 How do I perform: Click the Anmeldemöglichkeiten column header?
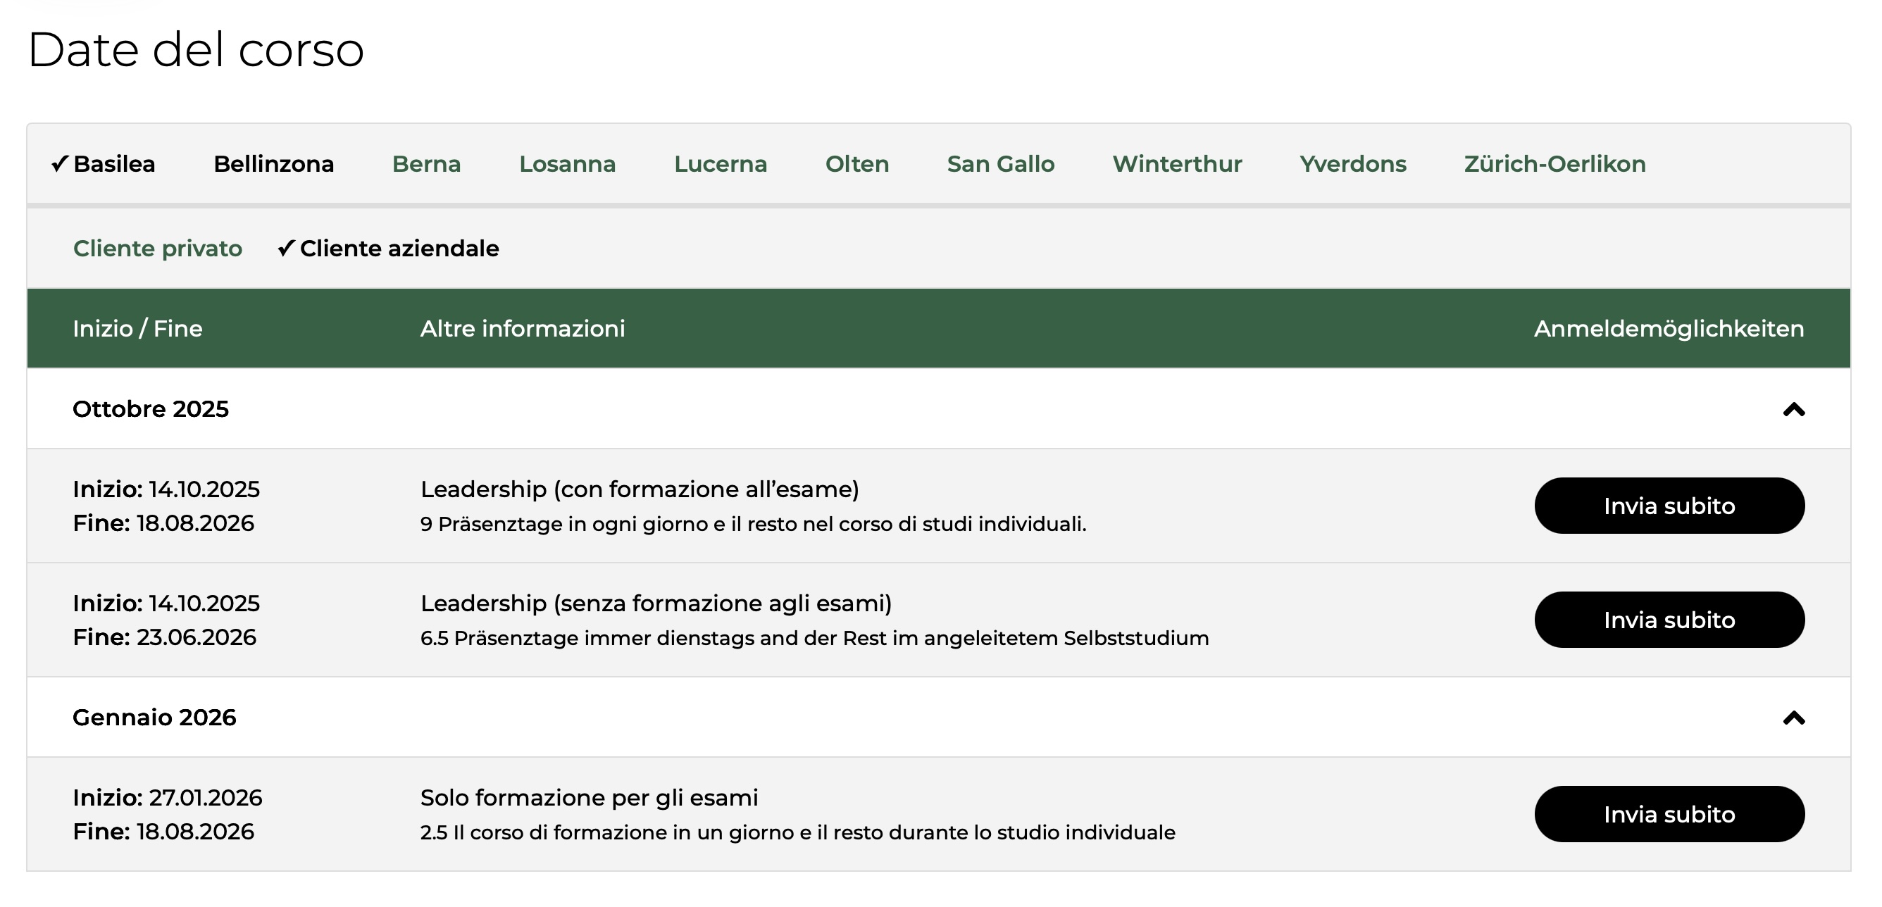coord(1669,329)
